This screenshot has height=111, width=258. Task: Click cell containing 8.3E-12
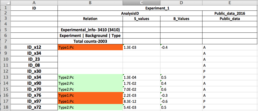click(141, 101)
